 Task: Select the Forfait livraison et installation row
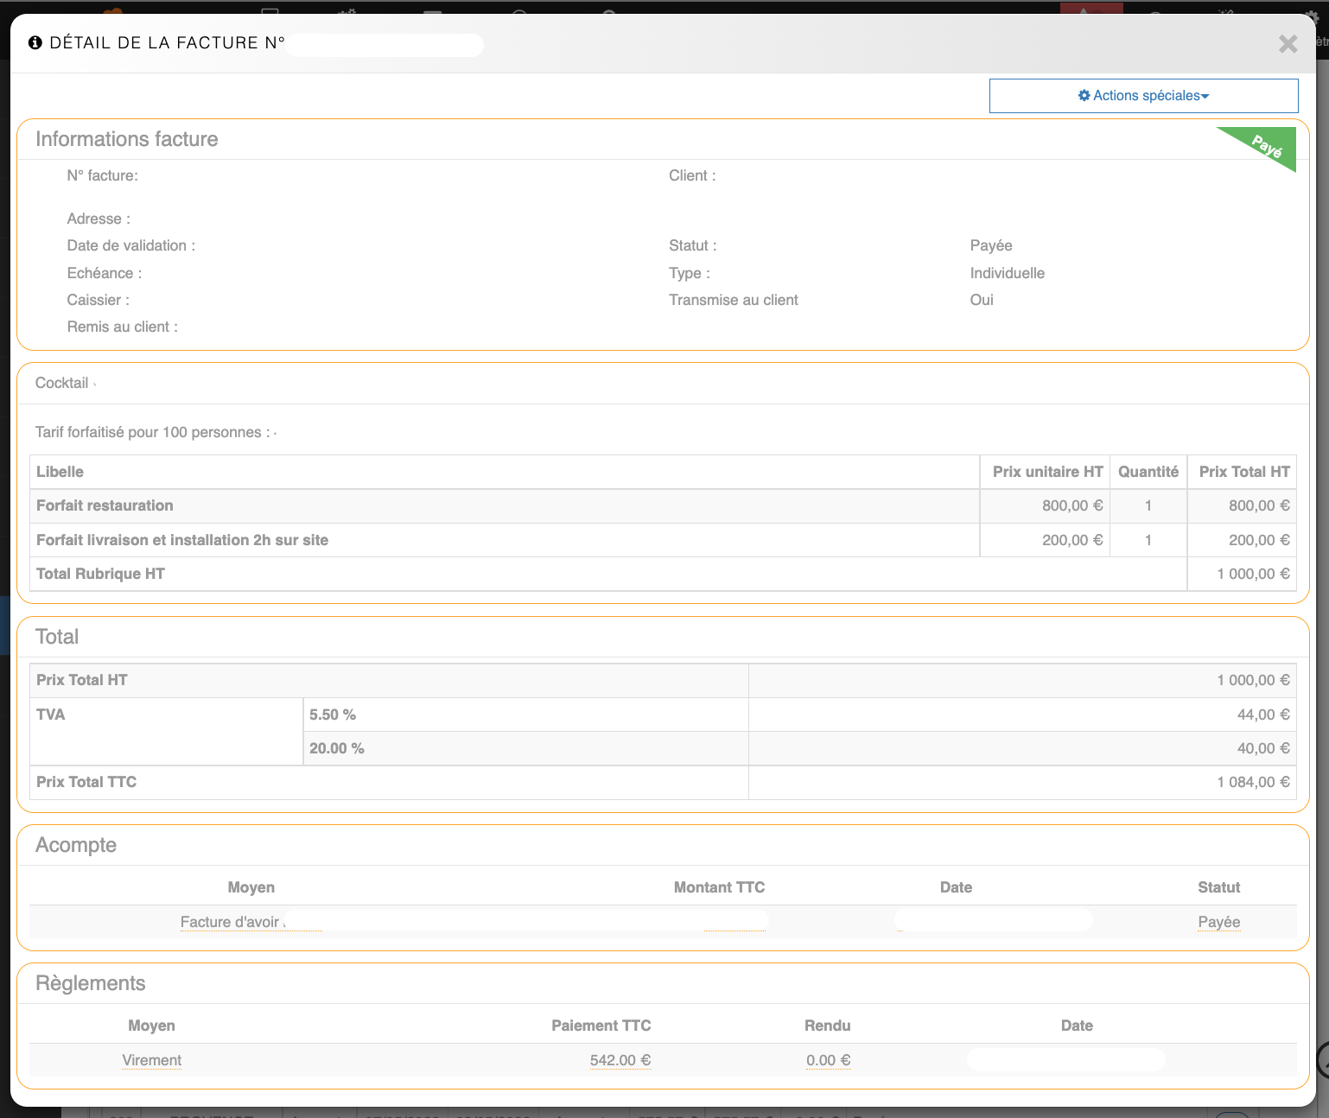pos(182,540)
